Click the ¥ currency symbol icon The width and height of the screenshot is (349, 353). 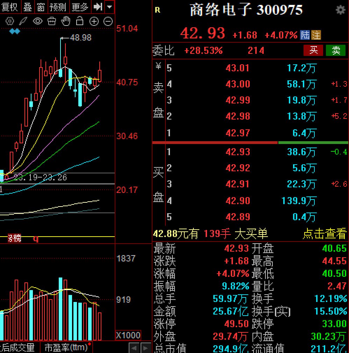click(158, 66)
